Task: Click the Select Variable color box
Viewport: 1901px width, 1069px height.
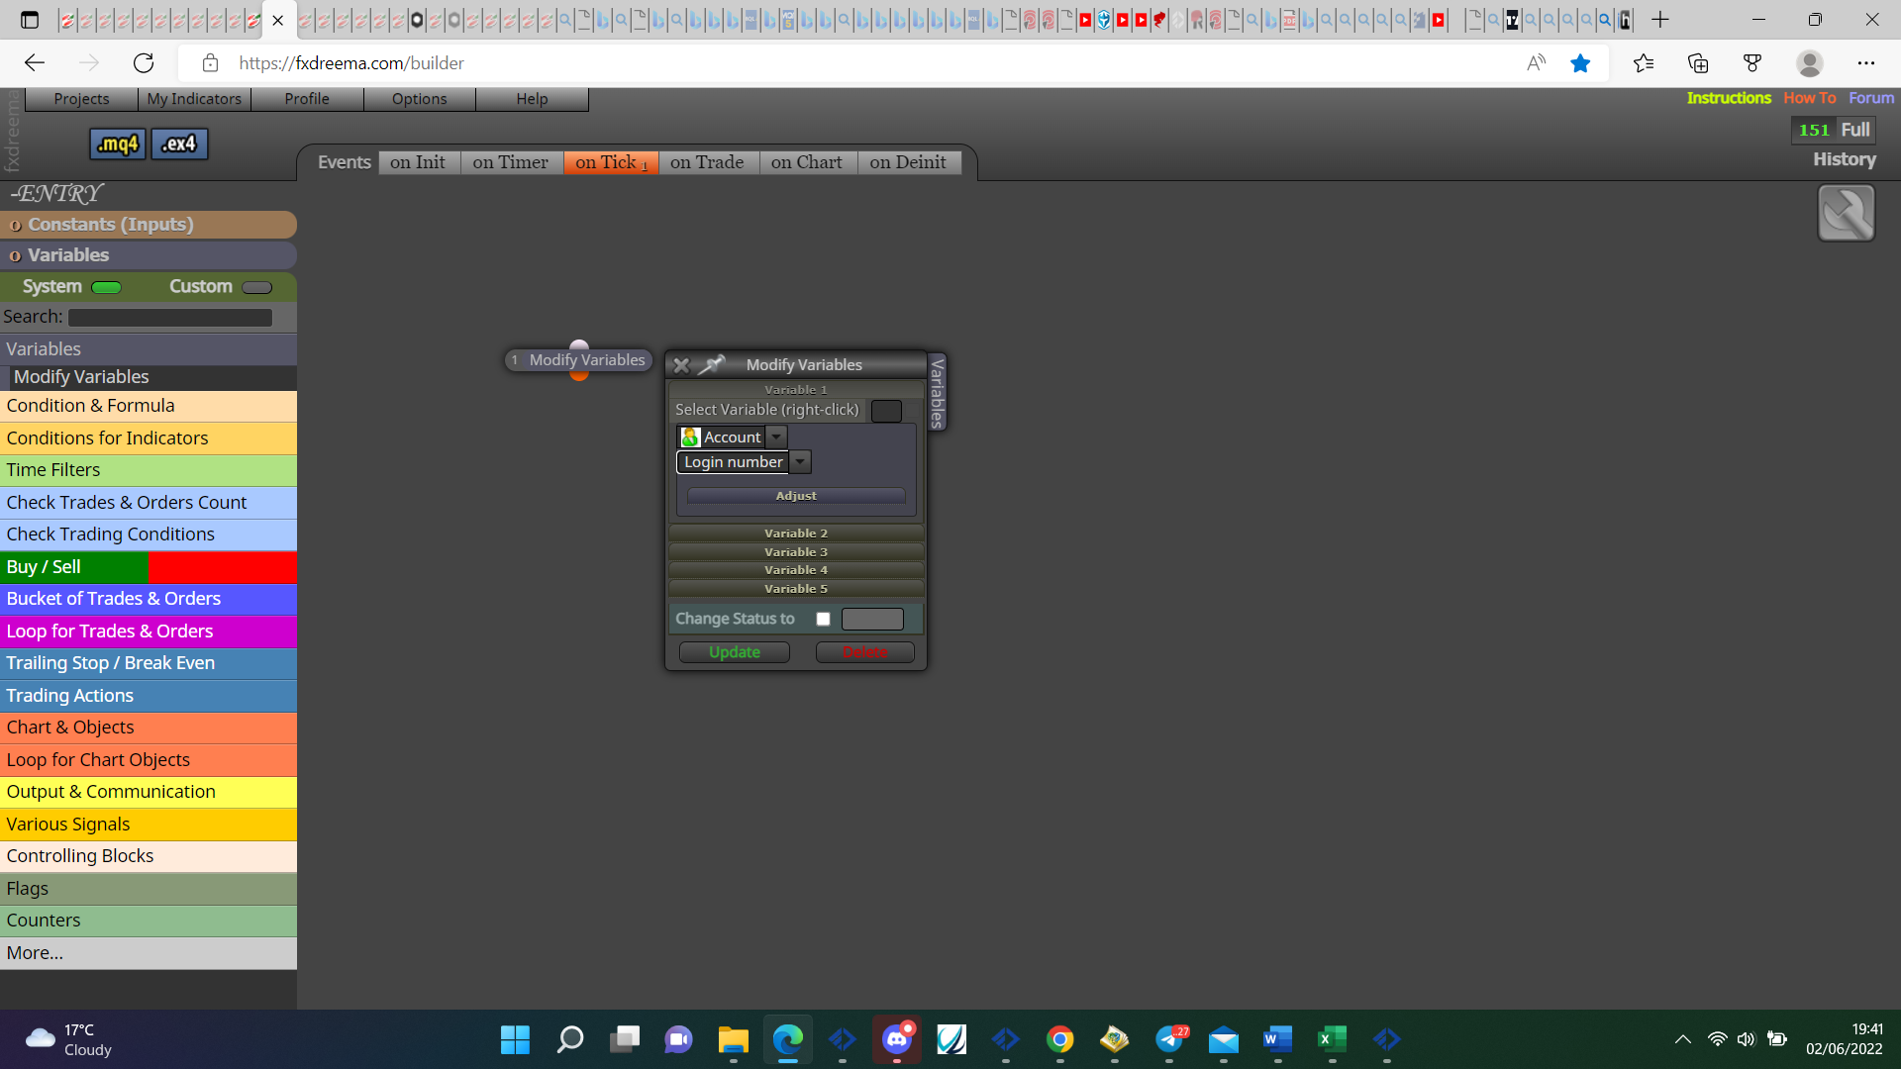Action: [886, 411]
